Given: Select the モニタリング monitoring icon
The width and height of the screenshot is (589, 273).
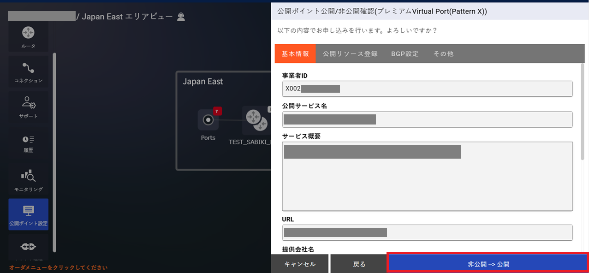Looking at the screenshot, I should point(28,179).
